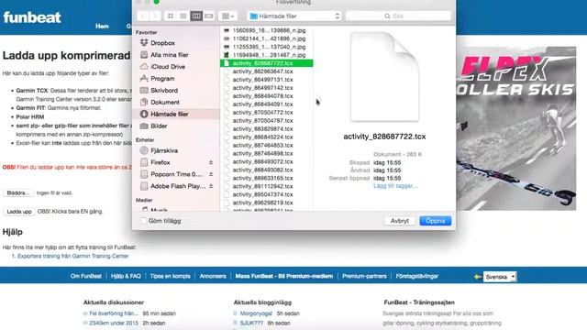Open the Hem menu on funbeat

coord(102,27)
